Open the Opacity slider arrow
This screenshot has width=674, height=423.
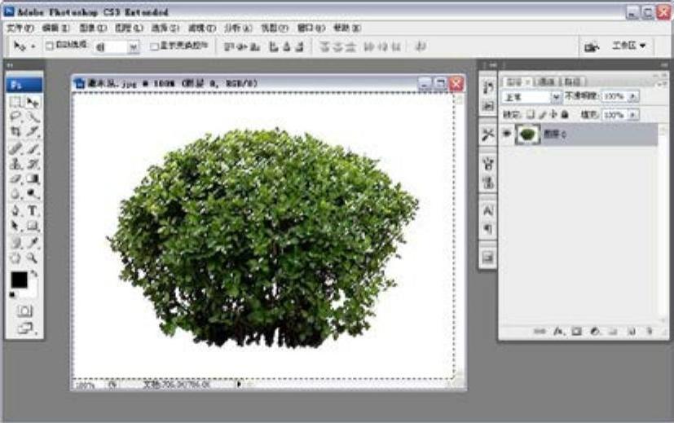(x=632, y=97)
